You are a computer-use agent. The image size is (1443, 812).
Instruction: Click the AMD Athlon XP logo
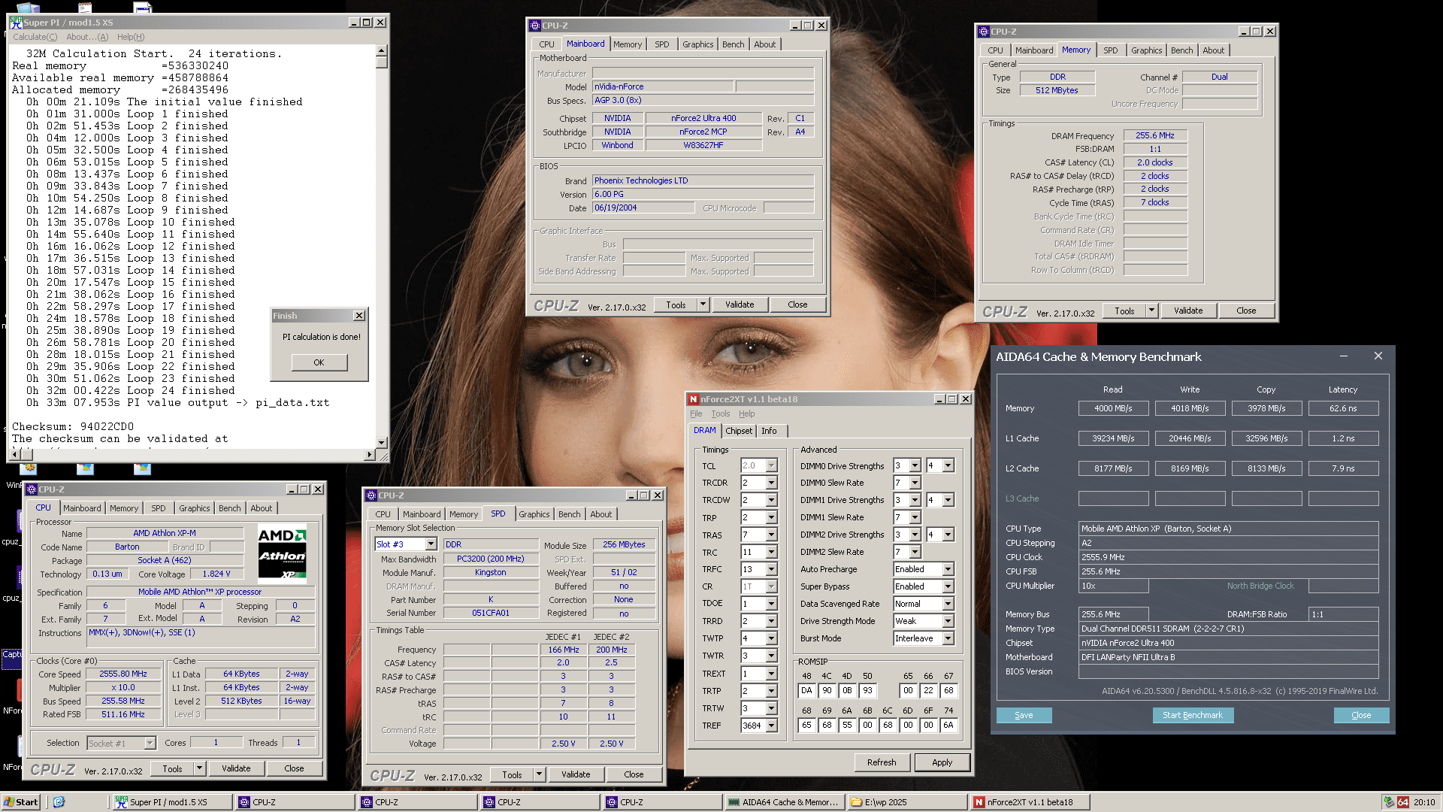pos(282,555)
